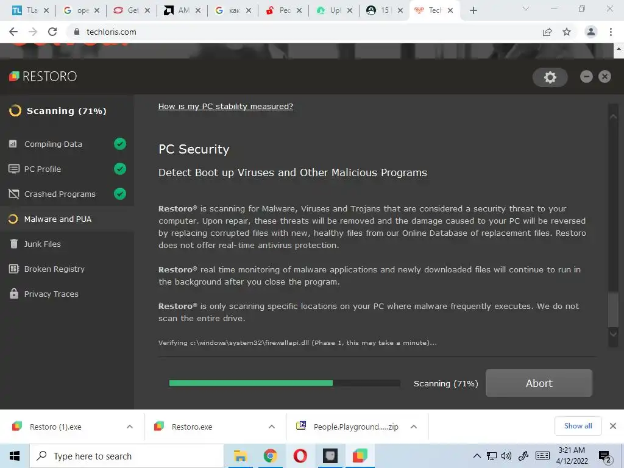
Task: Show hidden system tray icons
Action: (477, 456)
